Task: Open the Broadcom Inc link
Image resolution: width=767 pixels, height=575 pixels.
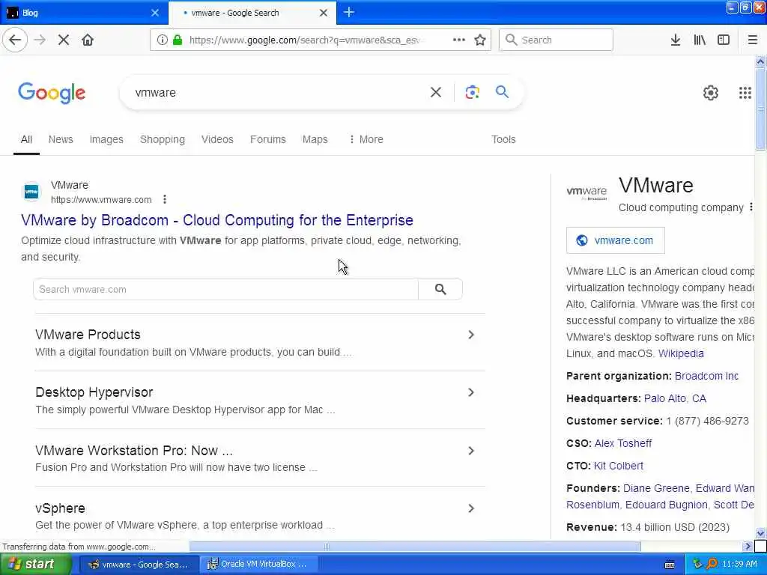Action: [x=706, y=376]
